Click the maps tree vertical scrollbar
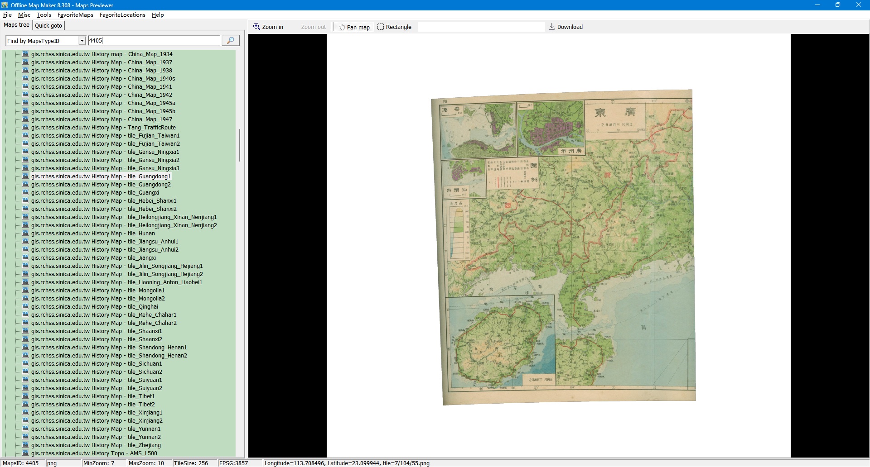Screen dimensions: 870x467 pyautogui.click(x=239, y=145)
